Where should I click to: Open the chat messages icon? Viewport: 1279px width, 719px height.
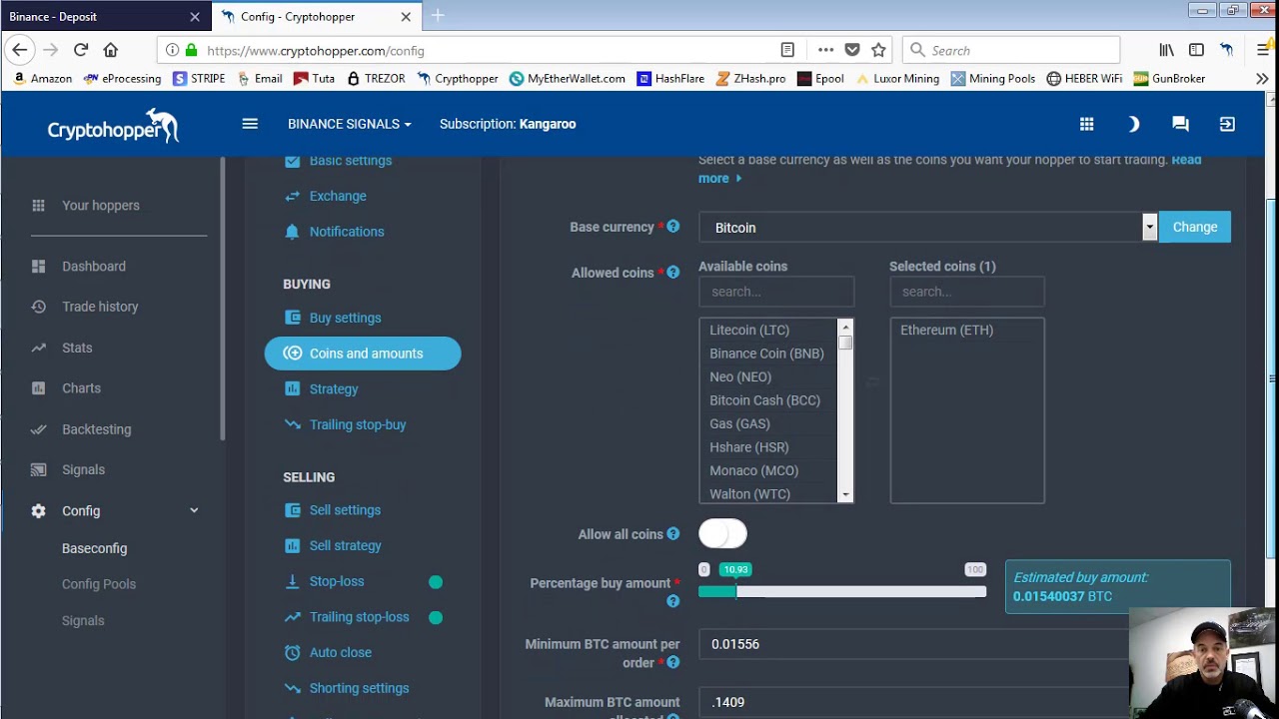[1180, 124]
